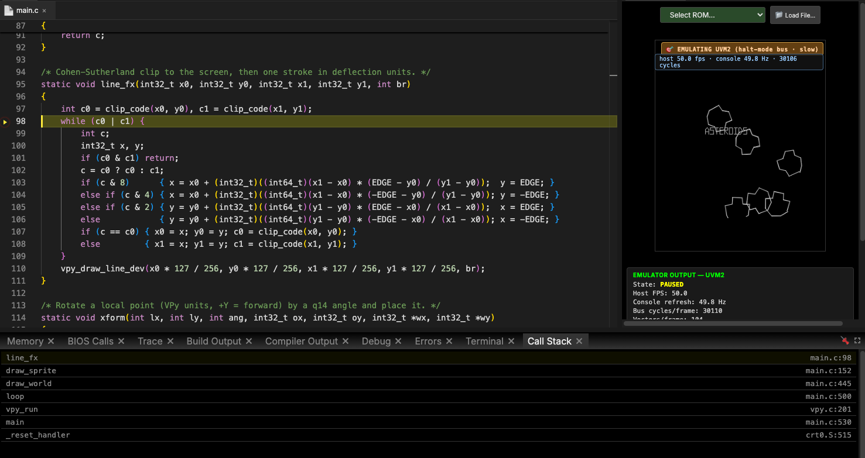Select the vpy_run call stack frame

[x=428, y=409]
